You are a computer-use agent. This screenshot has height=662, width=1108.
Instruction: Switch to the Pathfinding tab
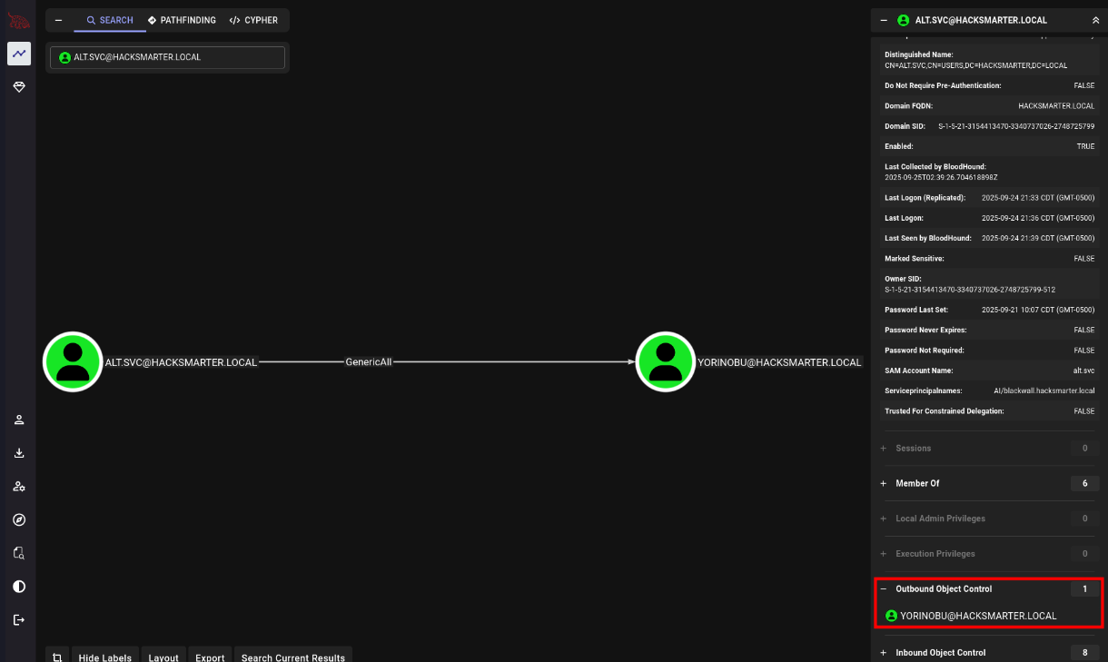182,20
